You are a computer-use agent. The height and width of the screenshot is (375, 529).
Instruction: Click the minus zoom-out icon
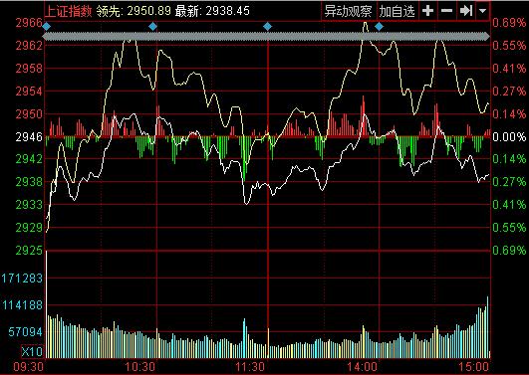(x=446, y=11)
